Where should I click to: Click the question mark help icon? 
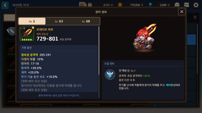pyautogui.click(x=195, y=17)
